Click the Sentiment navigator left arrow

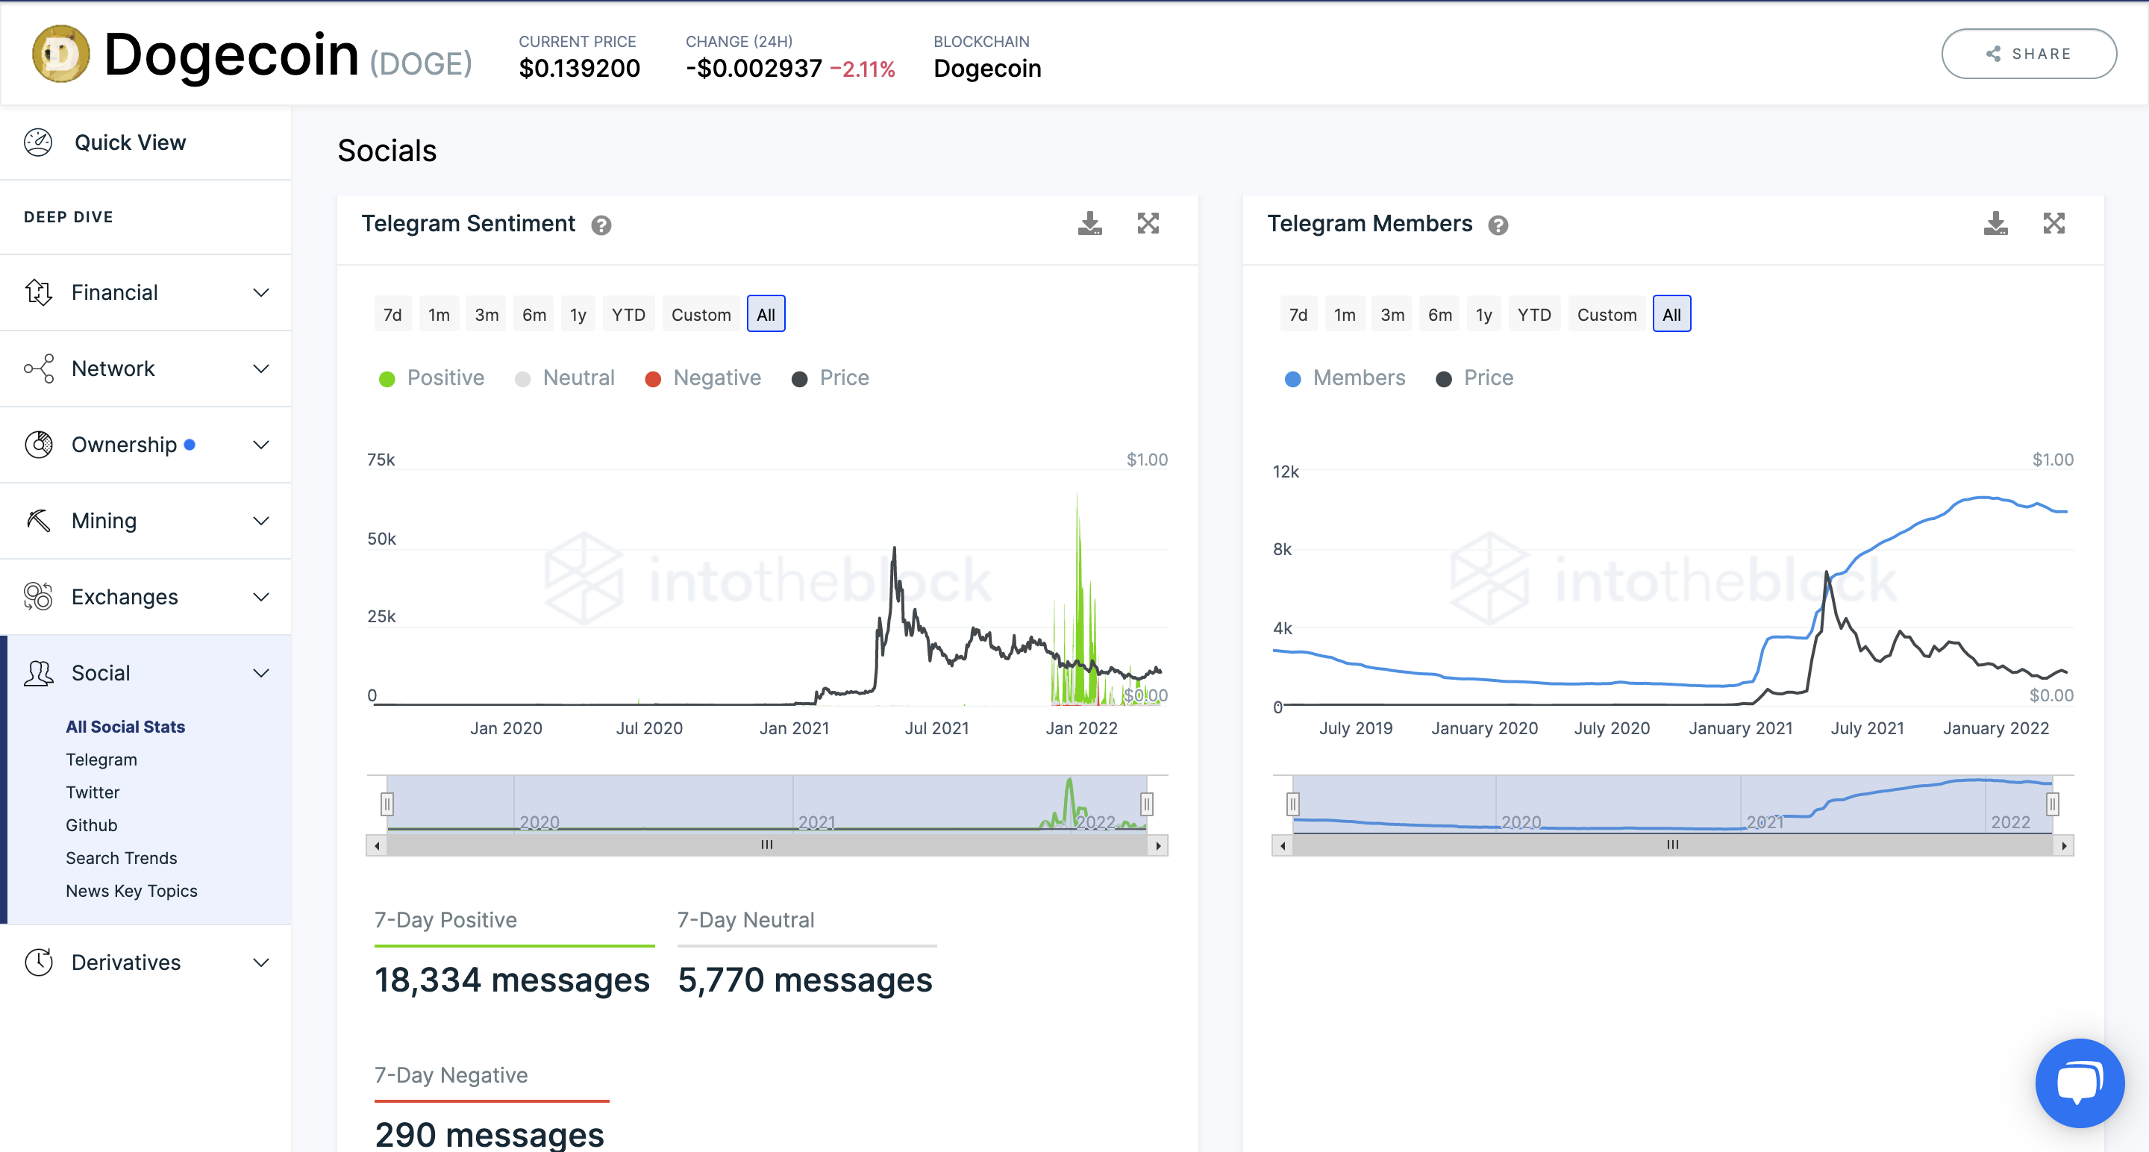377,846
